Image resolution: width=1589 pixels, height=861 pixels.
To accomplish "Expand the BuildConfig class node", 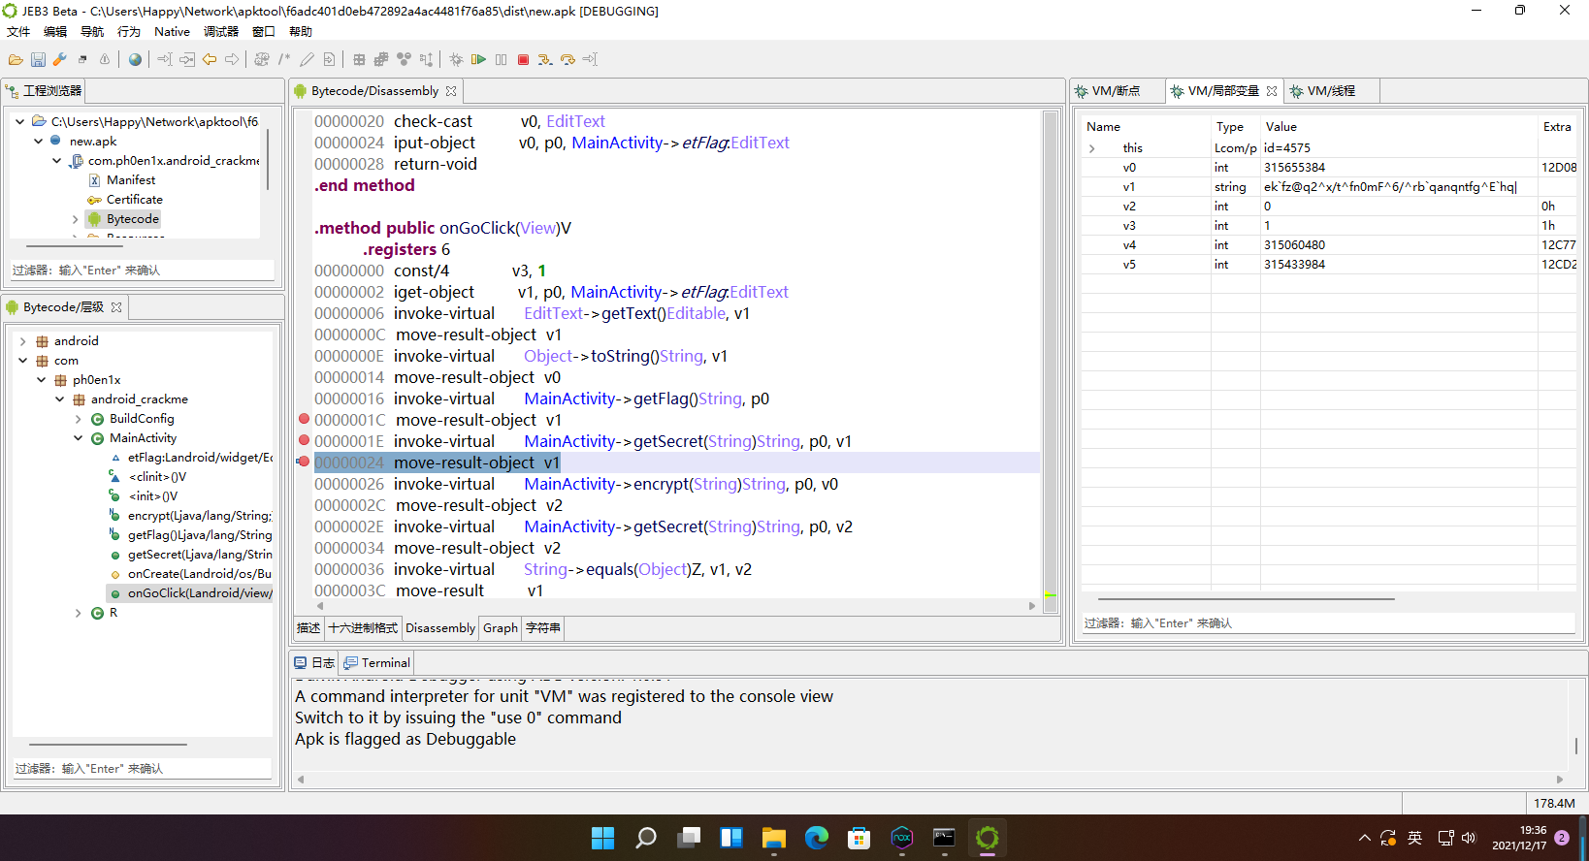I will pos(78,419).
